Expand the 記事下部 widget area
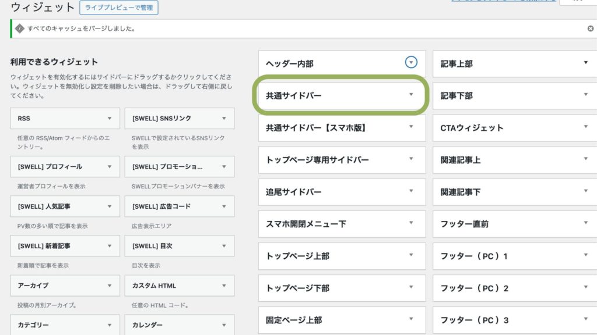The image size is (597, 335). (586, 95)
